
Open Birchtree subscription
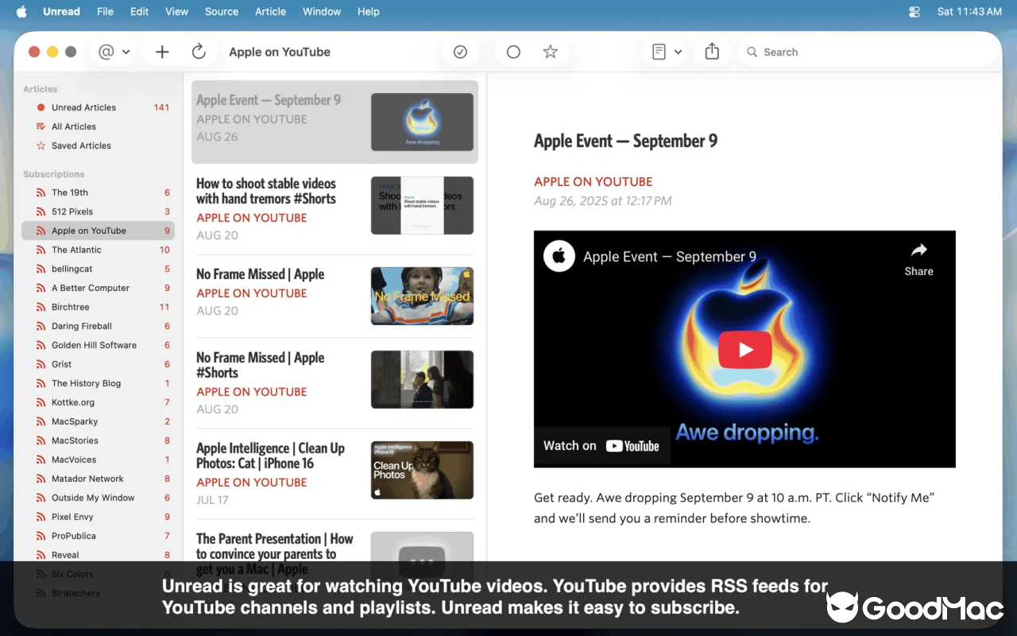pos(98,307)
